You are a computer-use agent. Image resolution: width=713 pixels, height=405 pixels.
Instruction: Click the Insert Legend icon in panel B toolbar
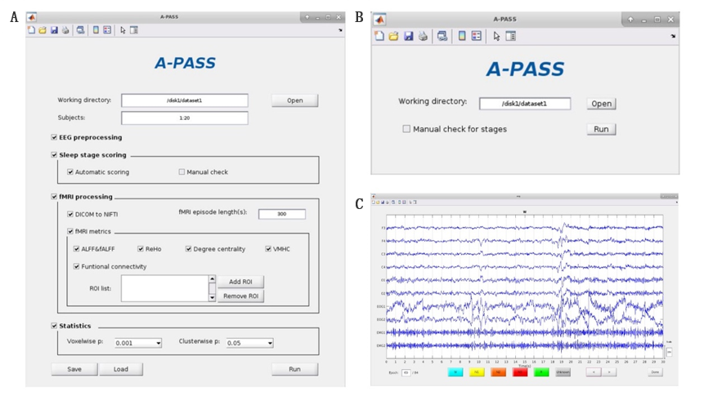pos(477,36)
